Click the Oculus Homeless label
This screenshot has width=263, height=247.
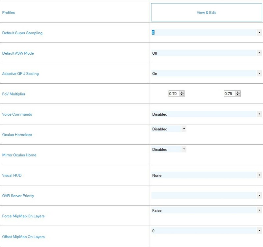click(17, 135)
